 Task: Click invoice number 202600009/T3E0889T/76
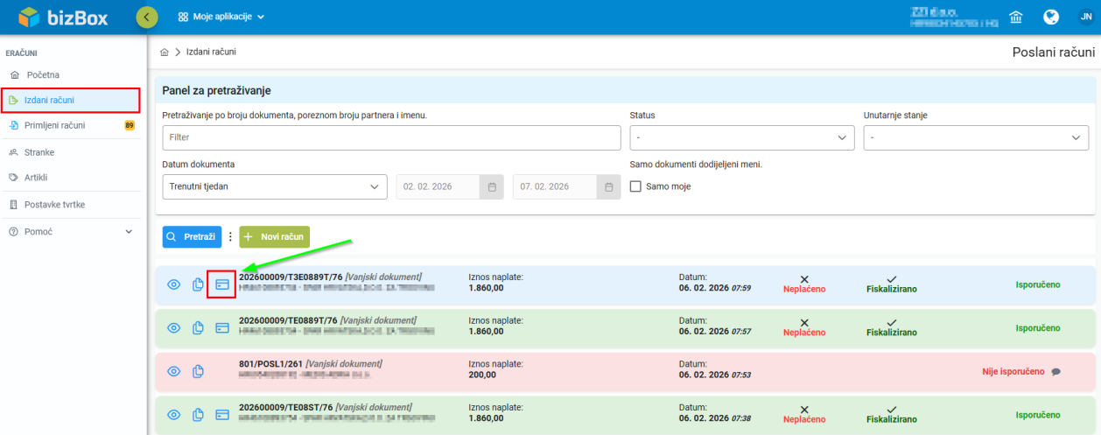click(x=291, y=277)
